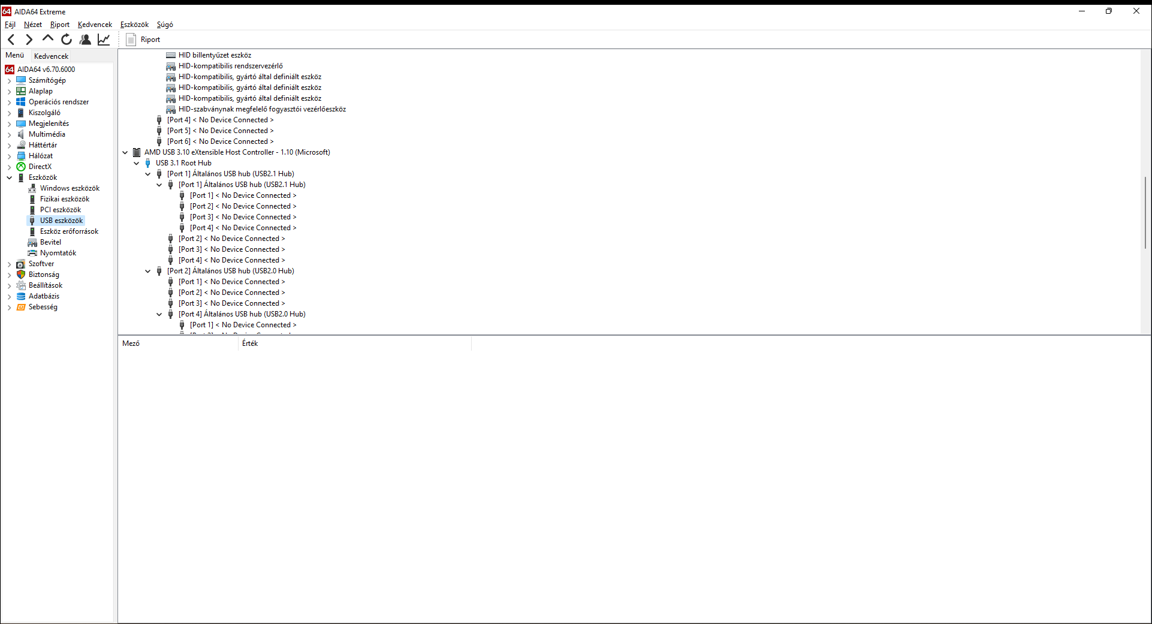
Task: Collapse the Eszközök tree node
Action: pyautogui.click(x=9, y=177)
